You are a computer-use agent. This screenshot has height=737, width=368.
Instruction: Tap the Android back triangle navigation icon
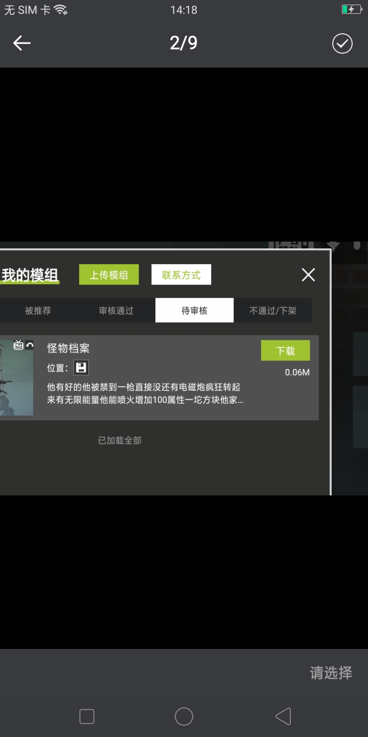pos(283,717)
